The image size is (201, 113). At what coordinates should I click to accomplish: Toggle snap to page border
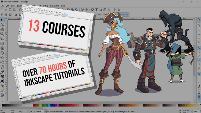(199, 92)
